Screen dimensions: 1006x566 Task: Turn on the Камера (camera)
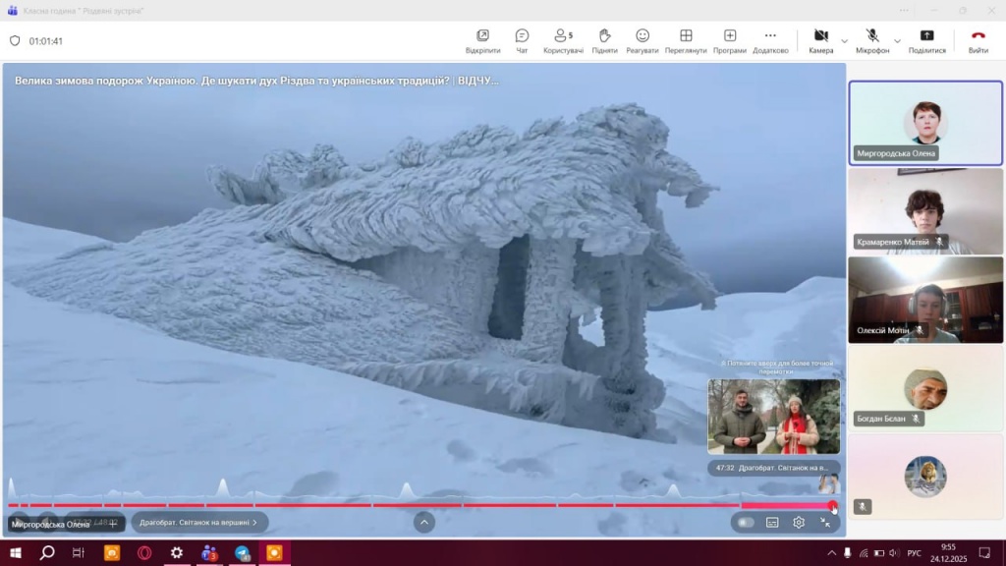(x=820, y=40)
